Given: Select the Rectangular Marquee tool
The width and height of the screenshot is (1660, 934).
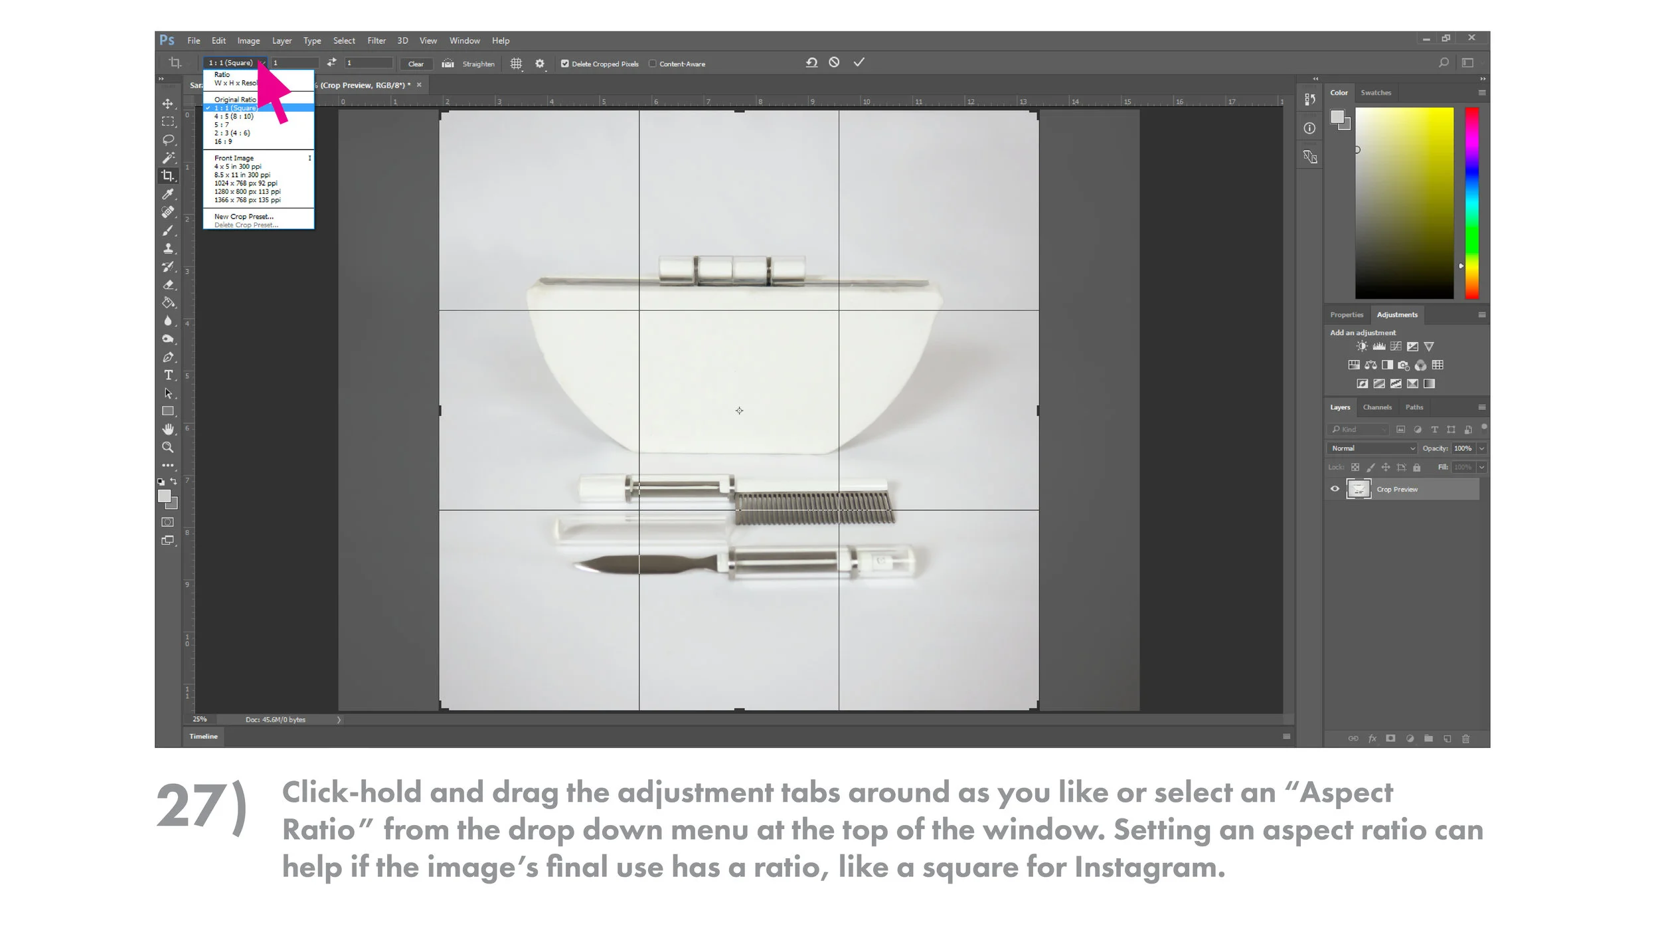Looking at the screenshot, I should click(168, 122).
